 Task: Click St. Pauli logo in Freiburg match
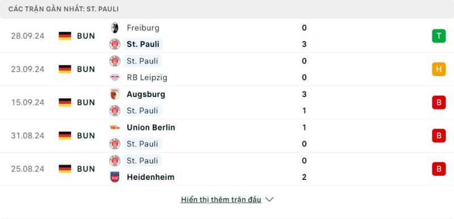tap(115, 44)
